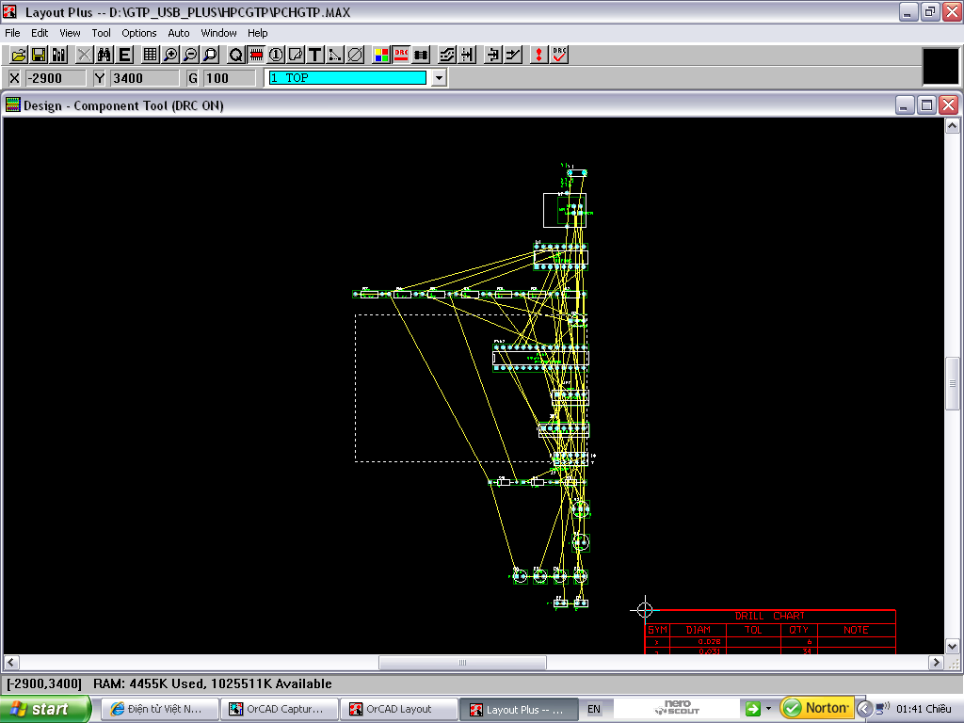The width and height of the screenshot is (964, 723).
Task: Select the Component tool icon
Action: coord(256,56)
